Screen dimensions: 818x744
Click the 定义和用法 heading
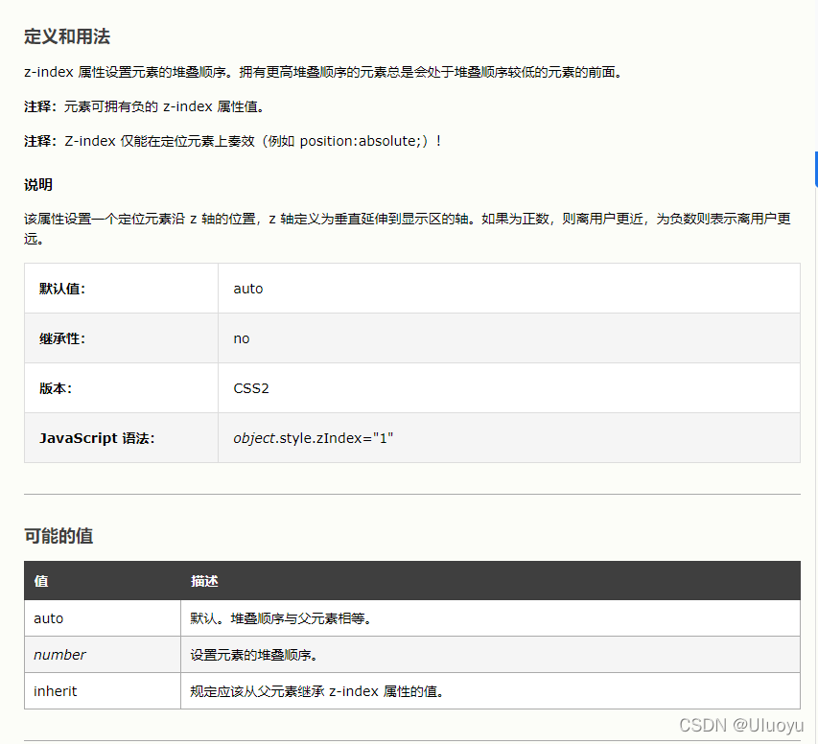67,36
